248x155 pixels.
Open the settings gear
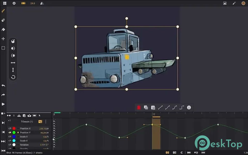14,3
